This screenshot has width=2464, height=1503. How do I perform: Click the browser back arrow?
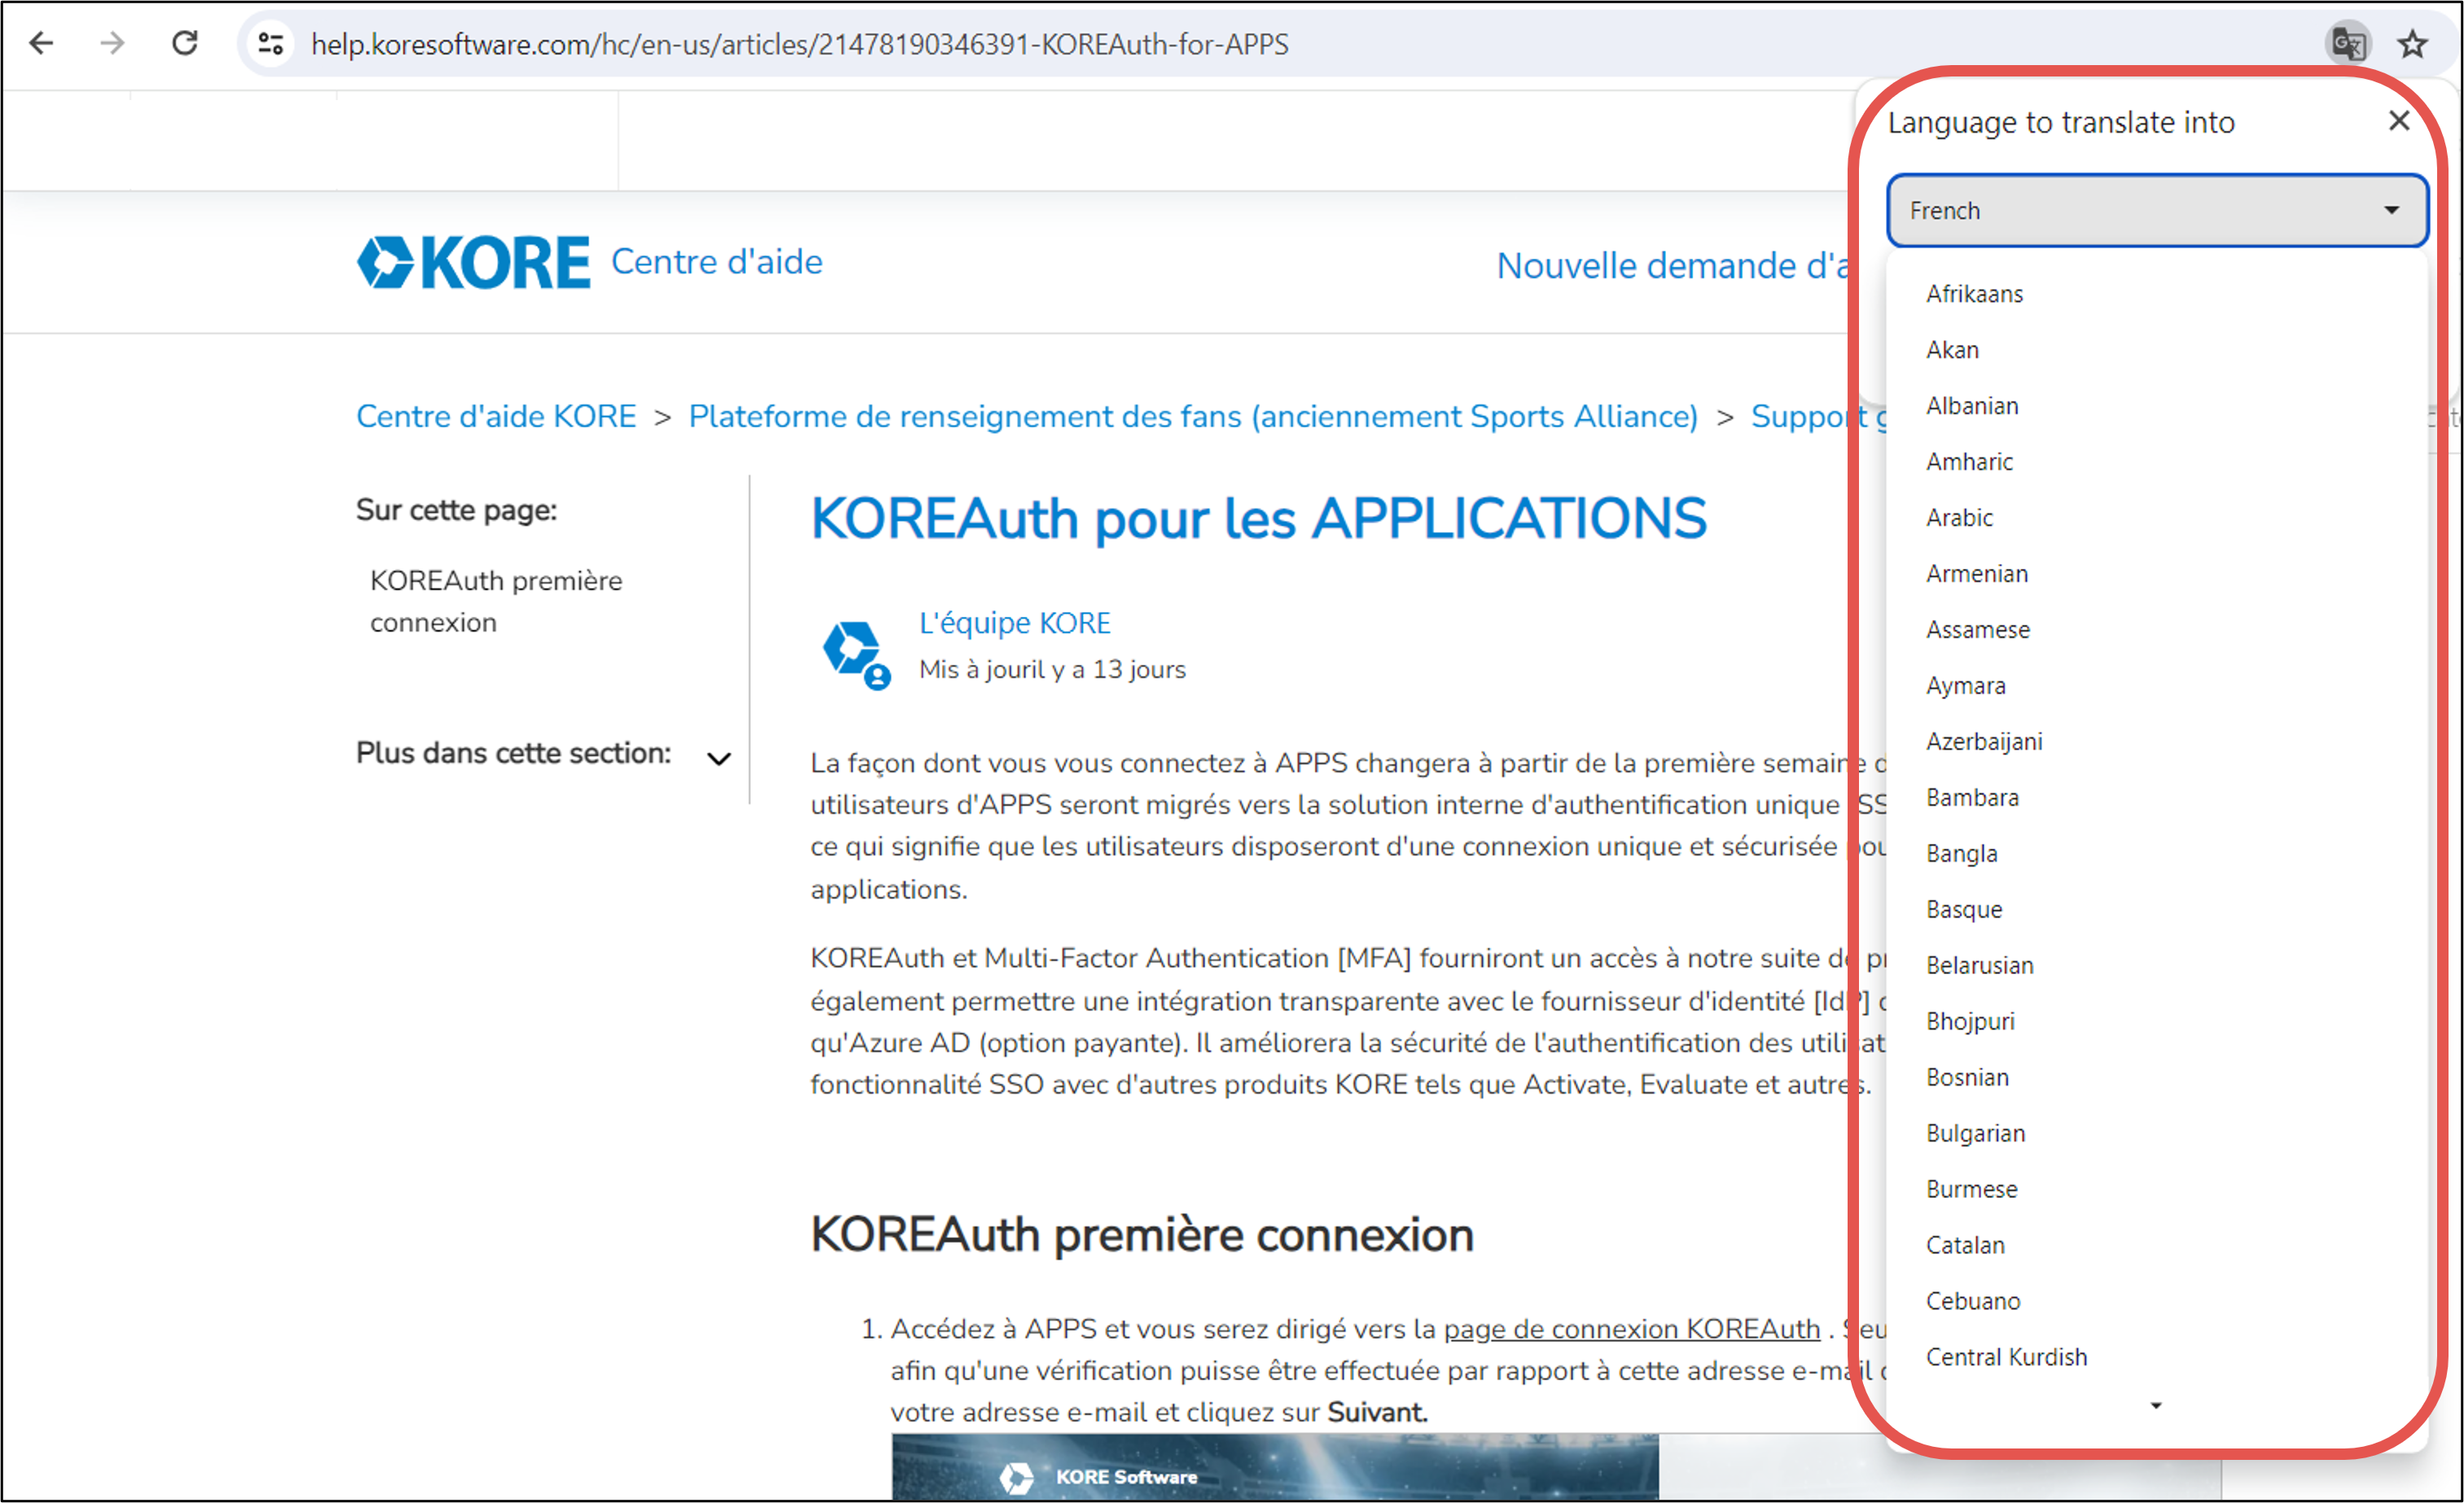pos(41,44)
